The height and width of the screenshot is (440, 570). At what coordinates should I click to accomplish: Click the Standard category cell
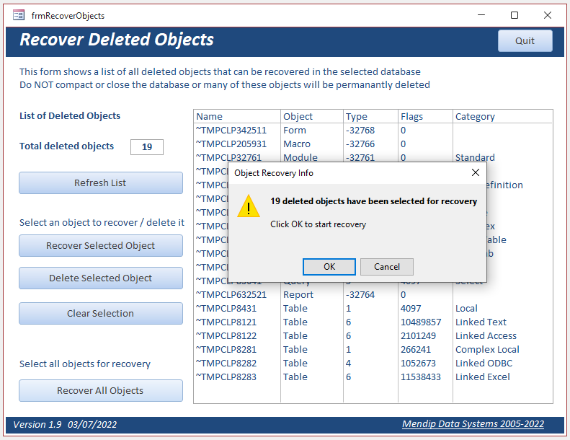475,157
